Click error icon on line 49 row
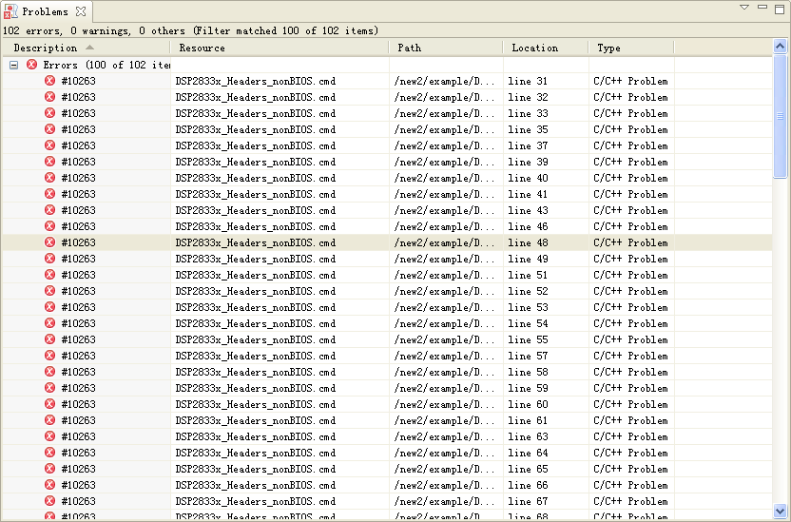791x522 pixels. [50, 259]
